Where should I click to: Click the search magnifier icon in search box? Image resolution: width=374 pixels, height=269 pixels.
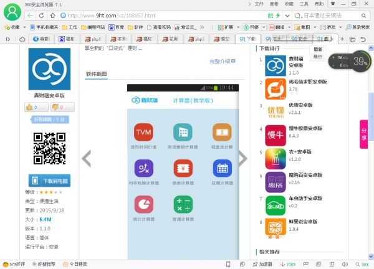click(x=363, y=16)
